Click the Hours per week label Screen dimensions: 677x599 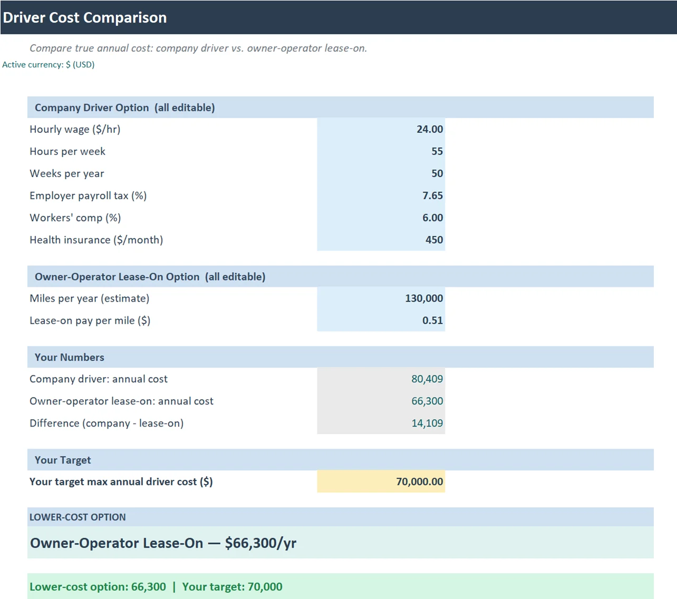(67, 151)
